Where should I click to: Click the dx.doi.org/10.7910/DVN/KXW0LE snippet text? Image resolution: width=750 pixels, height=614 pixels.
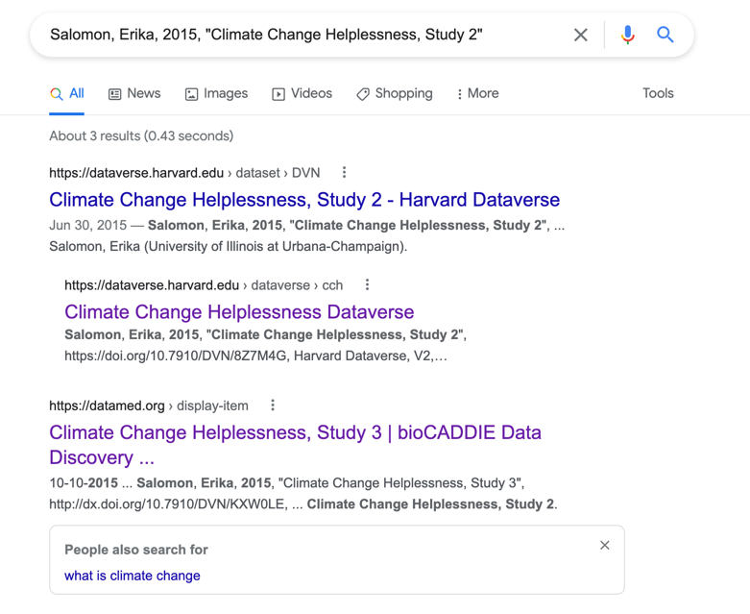point(167,503)
